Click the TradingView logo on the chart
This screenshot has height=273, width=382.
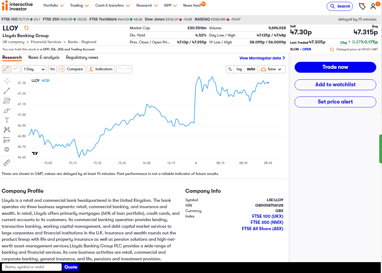[34, 153]
